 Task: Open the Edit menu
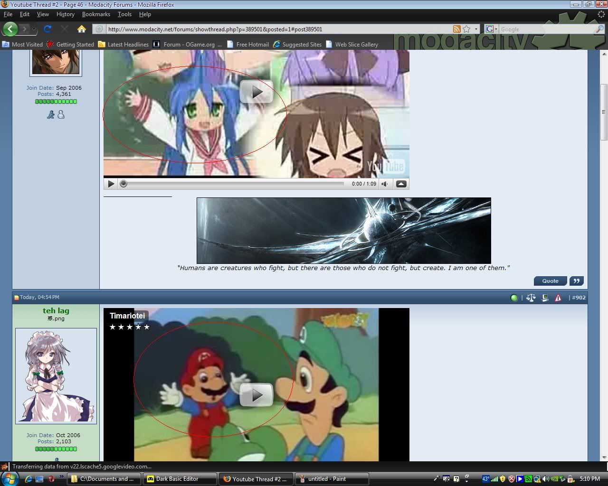coord(25,14)
